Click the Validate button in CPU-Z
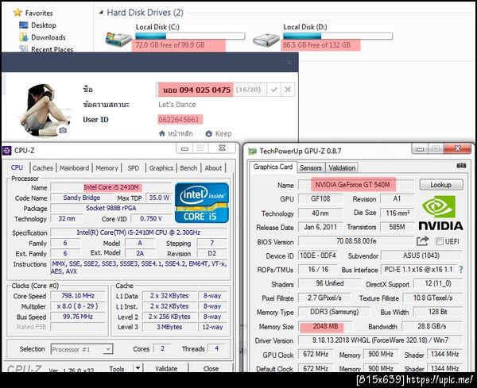The height and width of the screenshot is (388, 477). click(166, 369)
